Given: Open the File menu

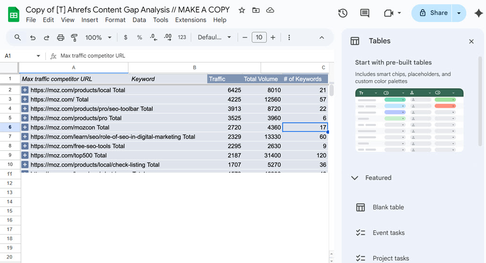Looking at the screenshot, I should click(31, 20).
